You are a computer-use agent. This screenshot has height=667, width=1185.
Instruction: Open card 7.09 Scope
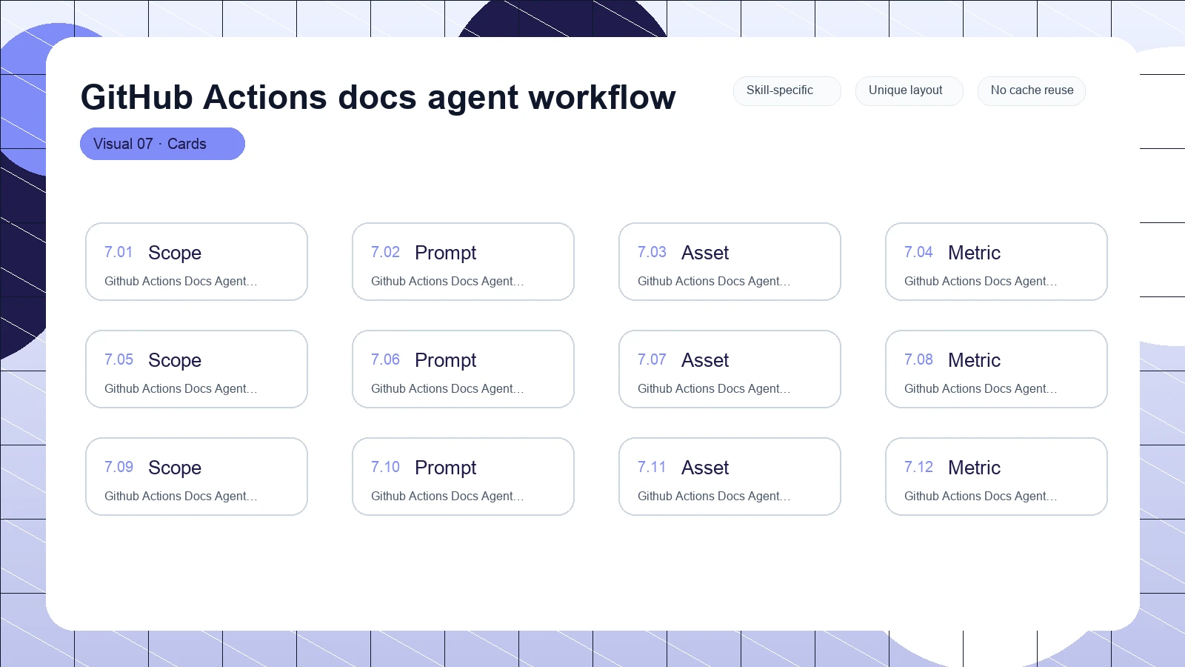(x=196, y=477)
